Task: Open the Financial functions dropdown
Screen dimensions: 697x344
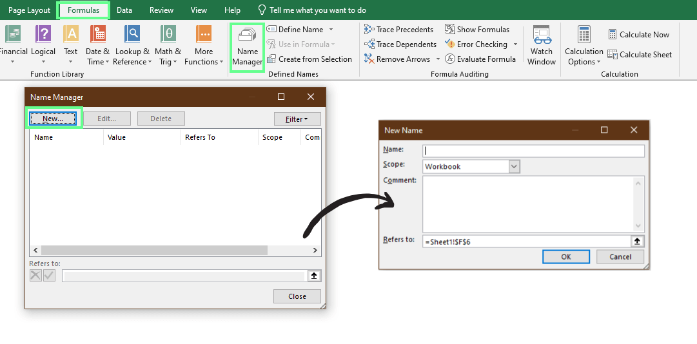Action: (x=12, y=45)
